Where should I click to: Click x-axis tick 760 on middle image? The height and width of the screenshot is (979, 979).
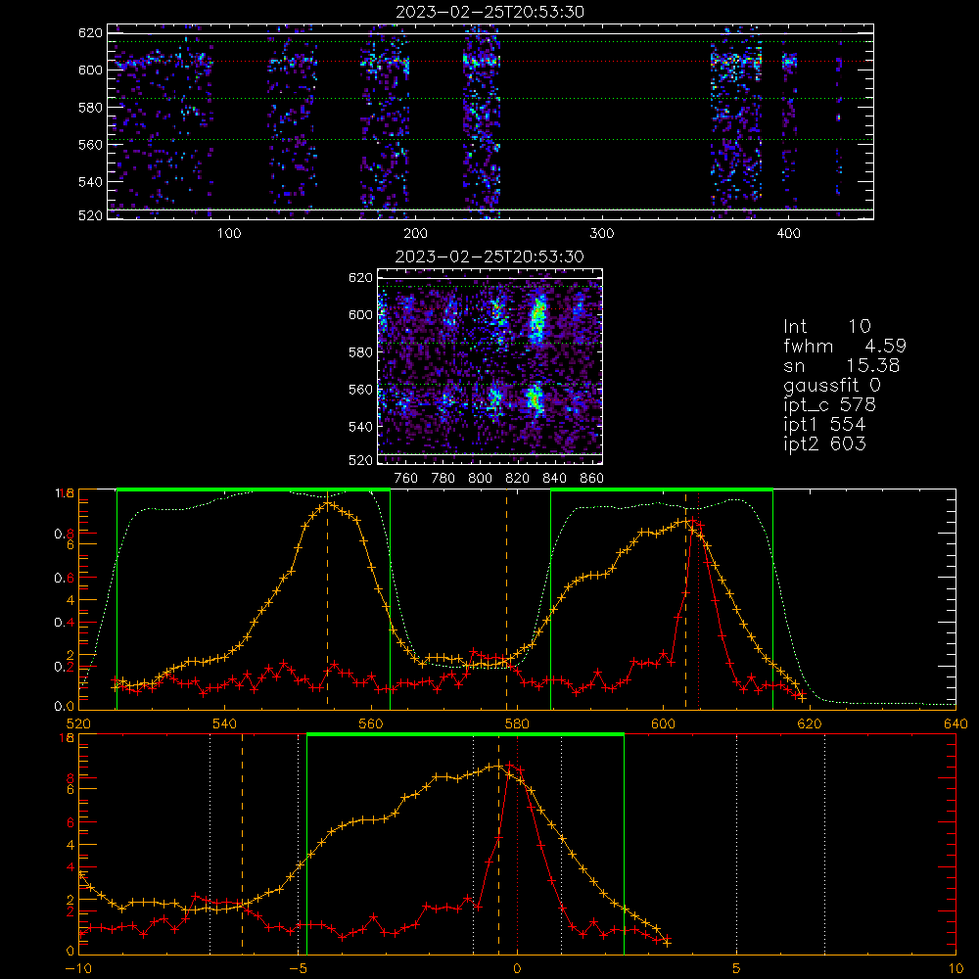(x=406, y=479)
